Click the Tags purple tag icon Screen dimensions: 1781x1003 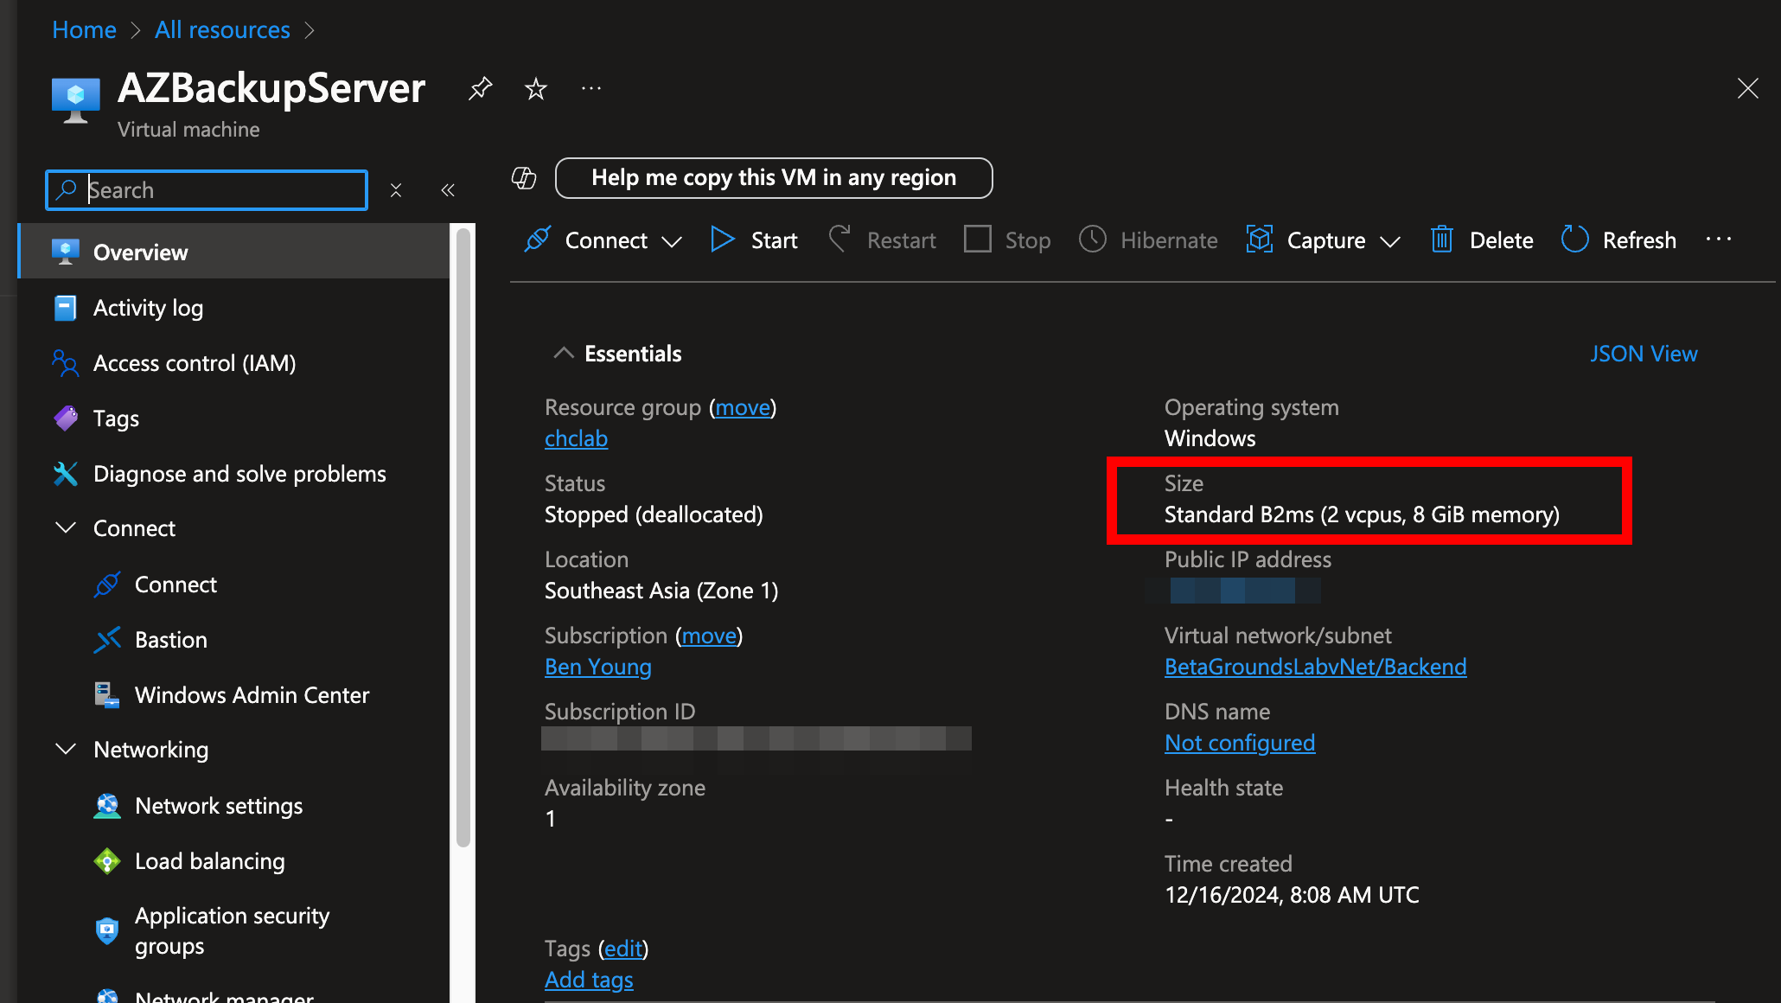point(65,418)
